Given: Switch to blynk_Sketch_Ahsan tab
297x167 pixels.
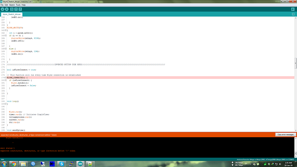Looking at the screenshot, I should [x=12, y=14].
